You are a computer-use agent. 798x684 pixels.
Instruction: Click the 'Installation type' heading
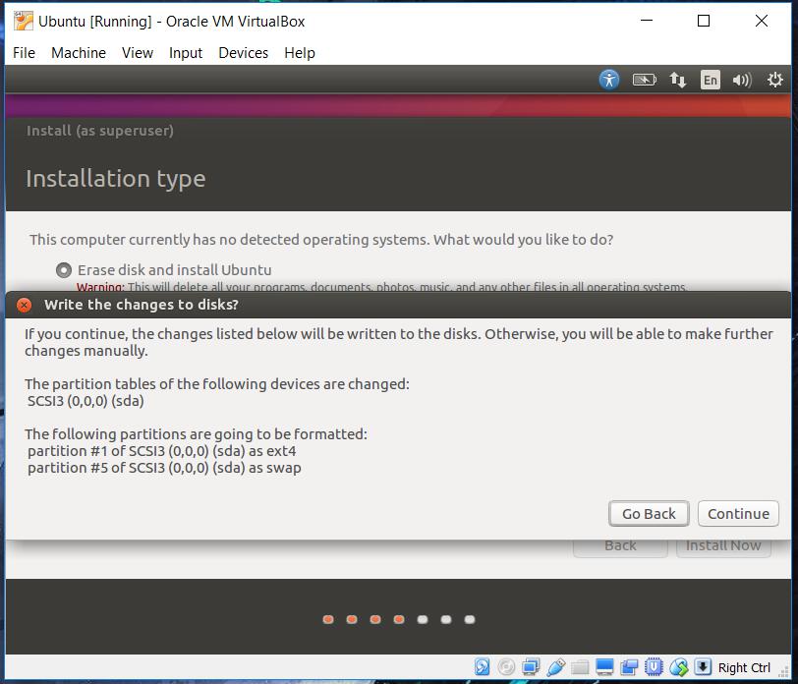pyautogui.click(x=116, y=179)
